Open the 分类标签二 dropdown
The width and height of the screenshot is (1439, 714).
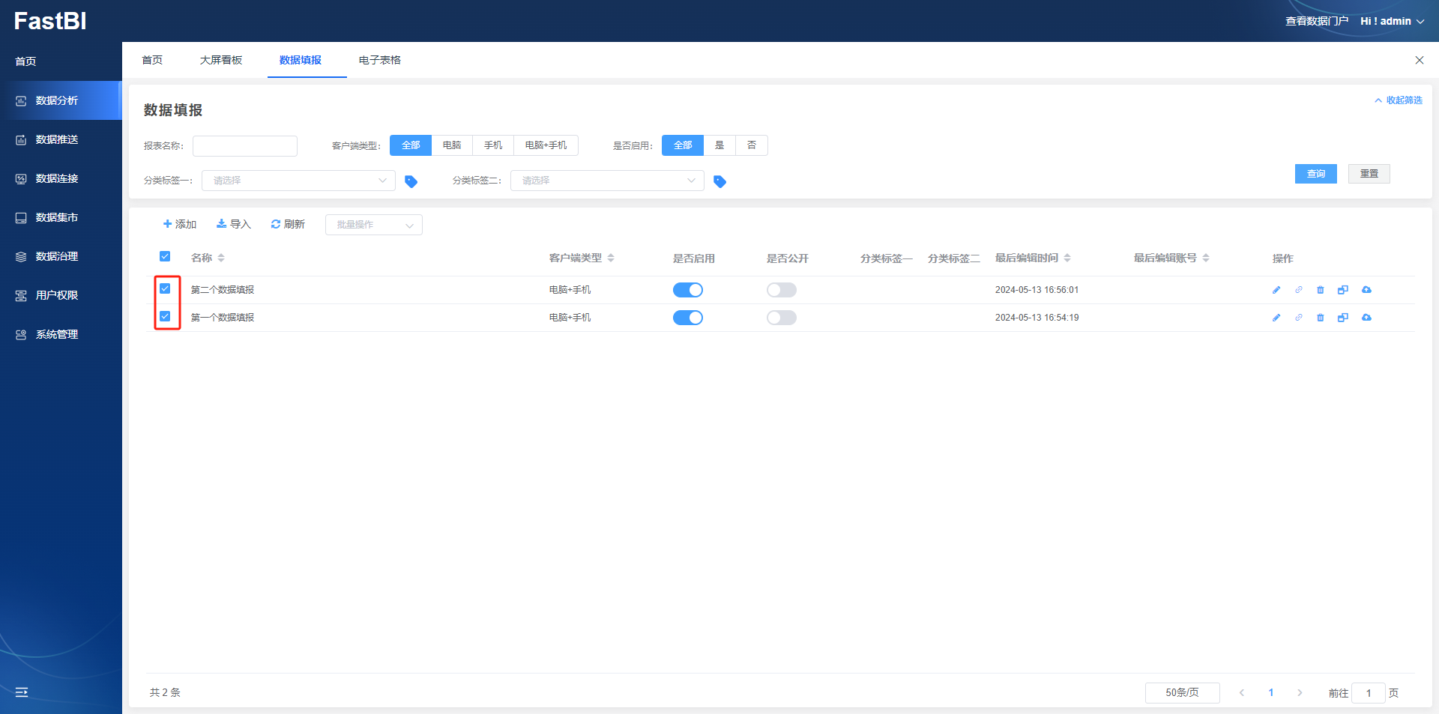(x=607, y=181)
